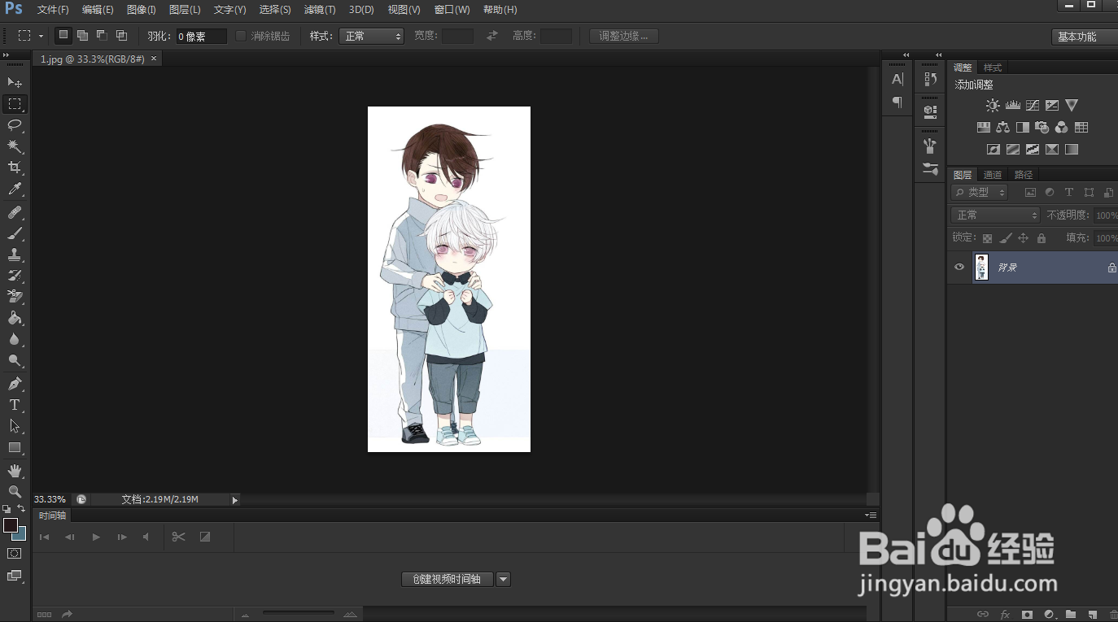The image size is (1118, 622).
Task: Open the 滤镜(T) menu
Action: coord(320,10)
